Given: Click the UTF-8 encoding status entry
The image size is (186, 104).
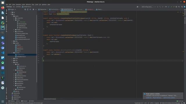Looking at the screenshot, I should 152,103.
